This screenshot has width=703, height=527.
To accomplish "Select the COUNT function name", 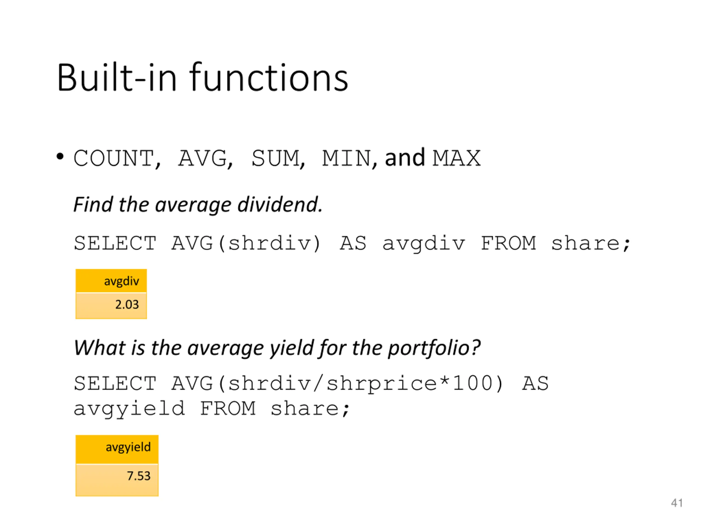I will coord(114,158).
